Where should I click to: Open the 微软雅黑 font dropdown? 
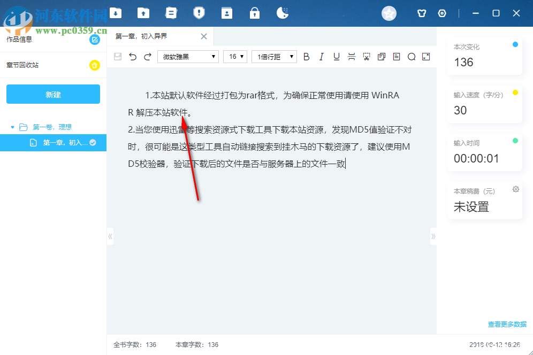coord(187,56)
